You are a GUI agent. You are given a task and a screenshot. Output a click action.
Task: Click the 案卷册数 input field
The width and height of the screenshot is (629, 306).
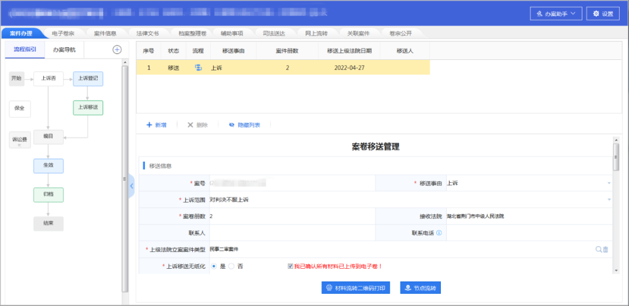coord(292,216)
